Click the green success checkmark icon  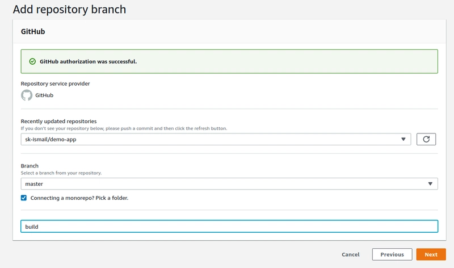(32, 61)
